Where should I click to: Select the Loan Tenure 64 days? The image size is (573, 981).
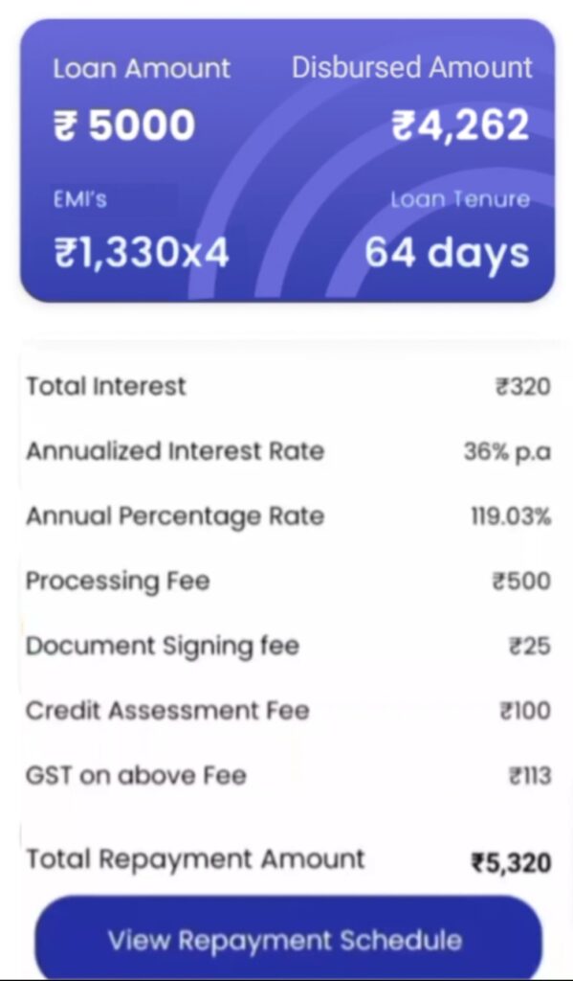pyautogui.click(x=446, y=253)
